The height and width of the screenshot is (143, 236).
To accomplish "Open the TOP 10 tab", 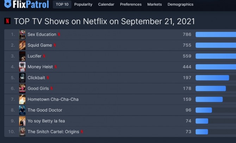I will pyautogui.click(x=61, y=5).
